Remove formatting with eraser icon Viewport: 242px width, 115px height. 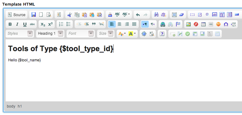click(182, 15)
